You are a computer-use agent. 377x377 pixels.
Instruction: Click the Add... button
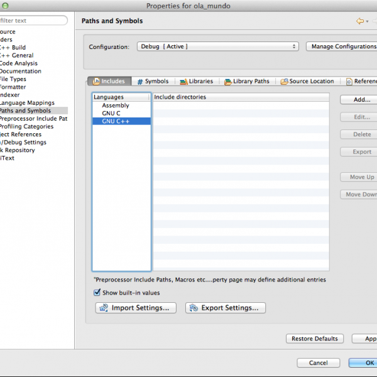tap(359, 99)
